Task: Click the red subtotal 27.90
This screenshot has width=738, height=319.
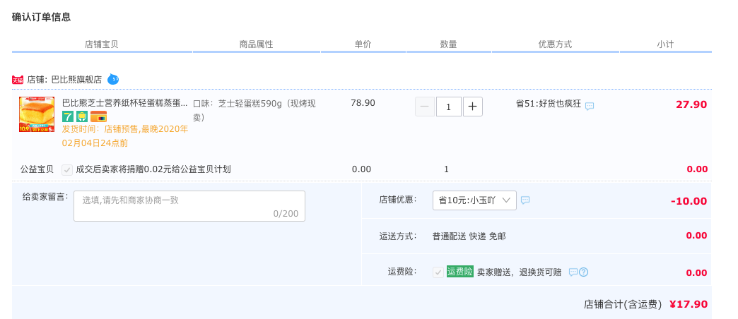Action: tap(691, 104)
